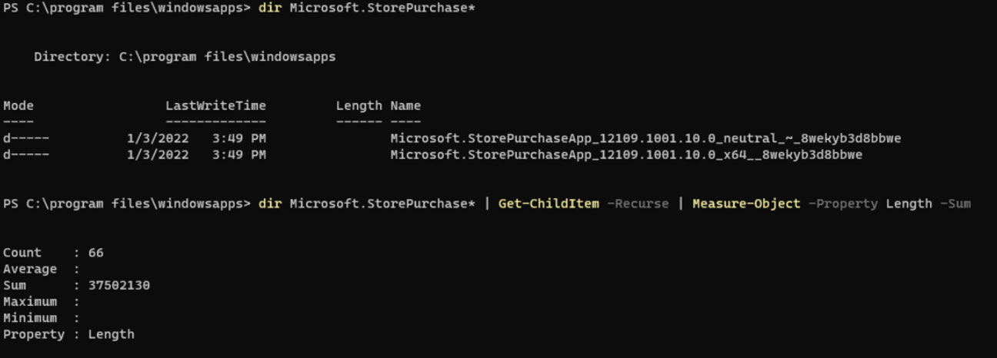Viewport: 997px width, 358px height.
Task: Click the Measure-Object cmdlet text
Action: [746, 204]
